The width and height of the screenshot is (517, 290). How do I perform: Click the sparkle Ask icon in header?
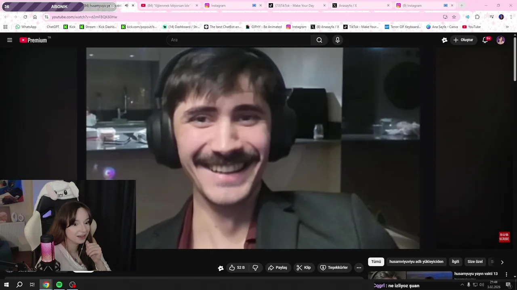click(444, 40)
